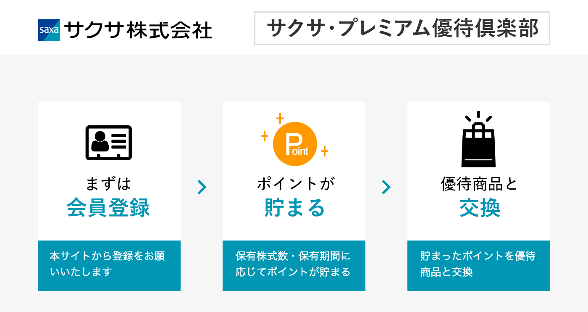588x312 pixels.
Task: Click the black shopping bag icon
Action: 478,140
